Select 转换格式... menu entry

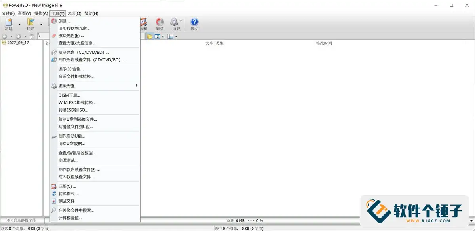coord(95,194)
